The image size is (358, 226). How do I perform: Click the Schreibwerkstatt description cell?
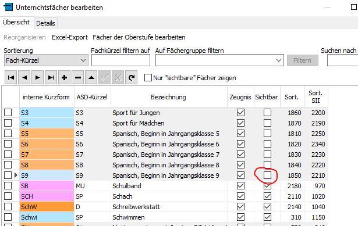pyautogui.click(x=169, y=207)
